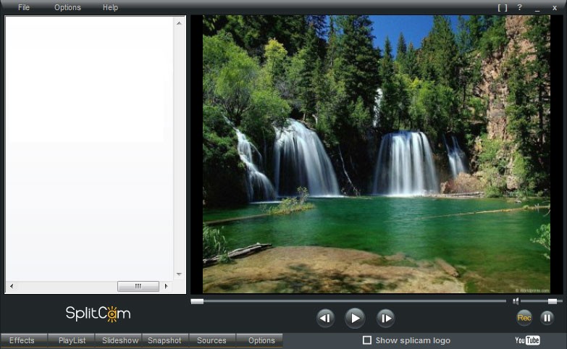Enable the Show splicam logo checkbox
The width and height of the screenshot is (567, 349).
(x=367, y=340)
